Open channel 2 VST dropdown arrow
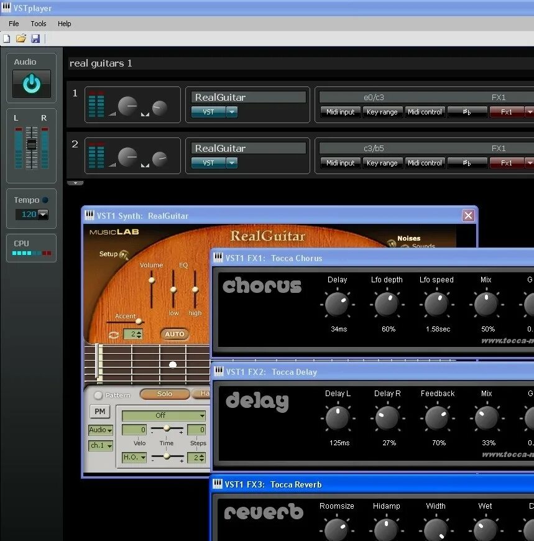534x541 pixels. (x=232, y=163)
